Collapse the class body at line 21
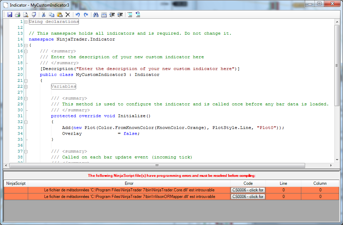The width and height of the screenshot is (343, 225). 26,81
